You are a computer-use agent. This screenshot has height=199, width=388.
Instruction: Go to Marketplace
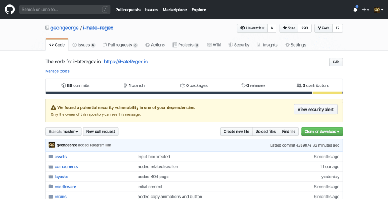click(175, 10)
